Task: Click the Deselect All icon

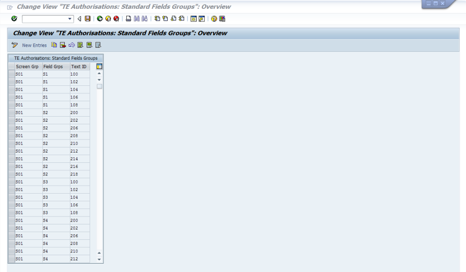Action: (x=98, y=45)
